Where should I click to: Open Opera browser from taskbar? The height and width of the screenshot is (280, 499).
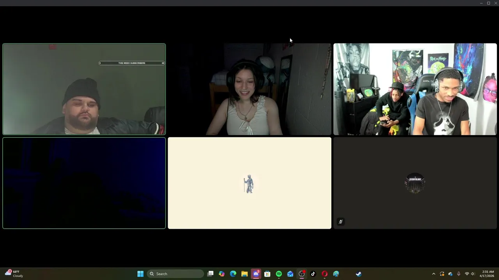tap(324, 274)
